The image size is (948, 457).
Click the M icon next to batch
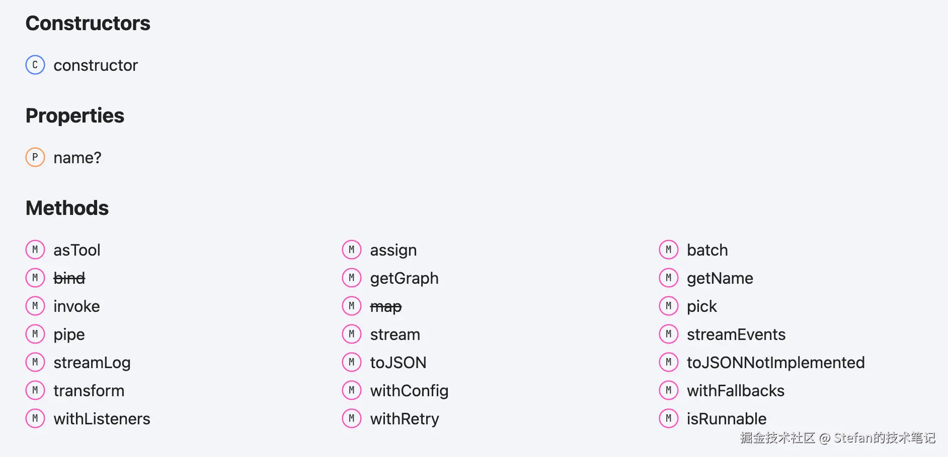pyautogui.click(x=669, y=250)
